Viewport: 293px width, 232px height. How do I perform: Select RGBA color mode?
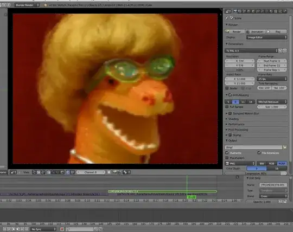coord(282,163)
